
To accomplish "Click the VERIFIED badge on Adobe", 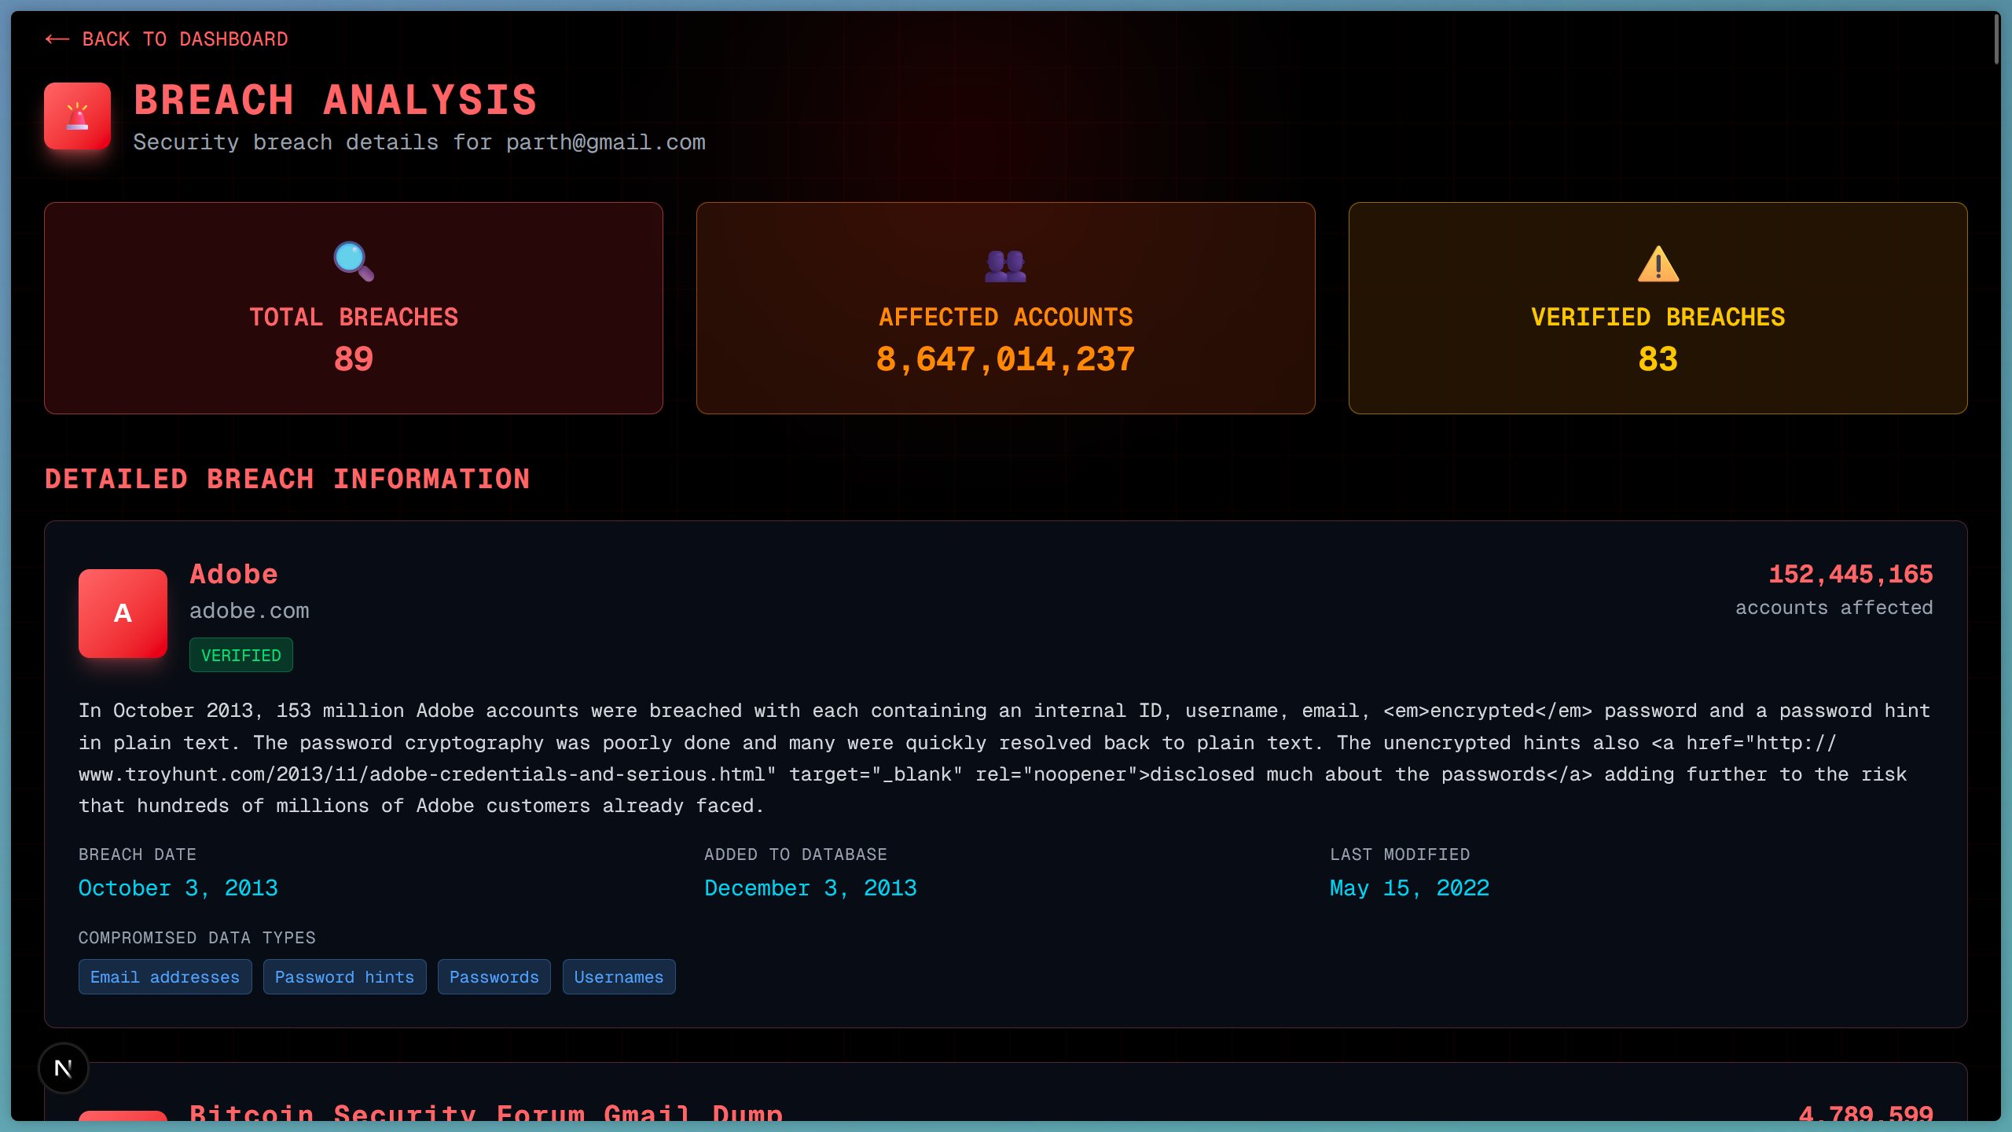I will coord(240,656).
